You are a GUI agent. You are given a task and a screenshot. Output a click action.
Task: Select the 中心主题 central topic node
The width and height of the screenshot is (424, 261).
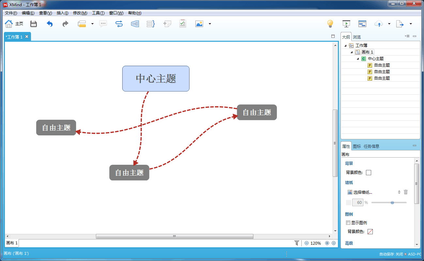click(156, 79)
